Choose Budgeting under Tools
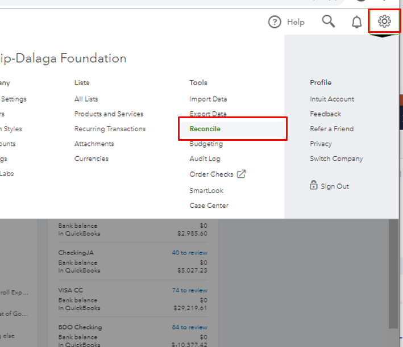 [206, 144]
